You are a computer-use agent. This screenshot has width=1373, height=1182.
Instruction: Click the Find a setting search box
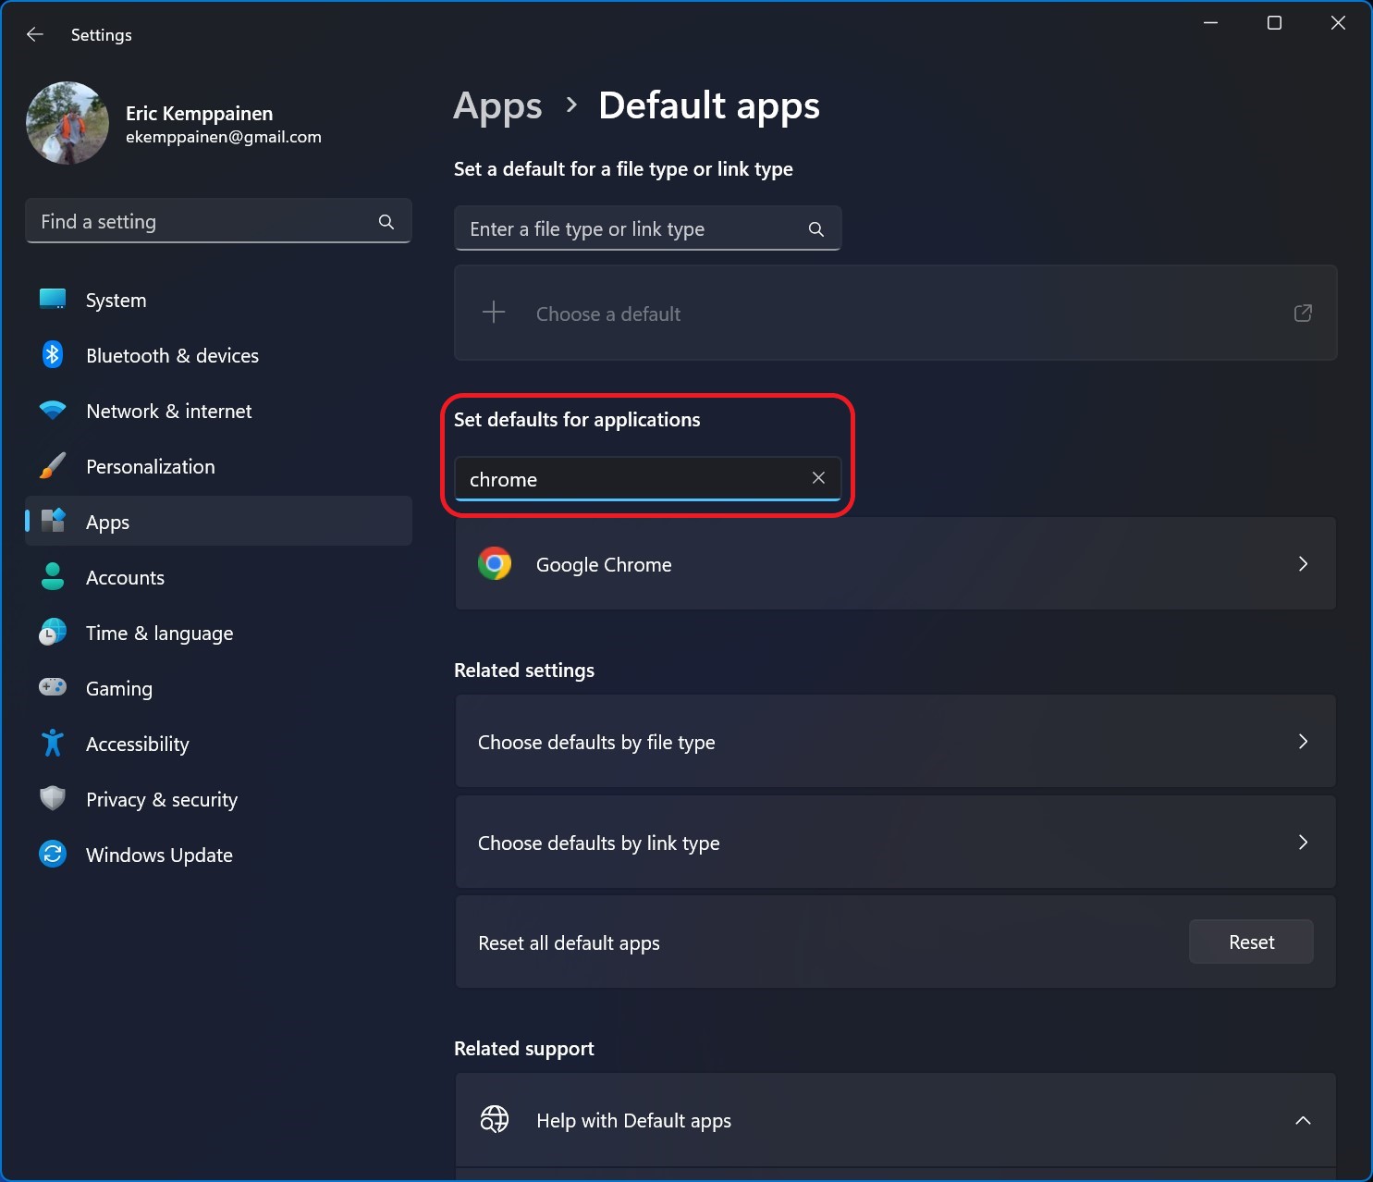(x=218, y=222)
